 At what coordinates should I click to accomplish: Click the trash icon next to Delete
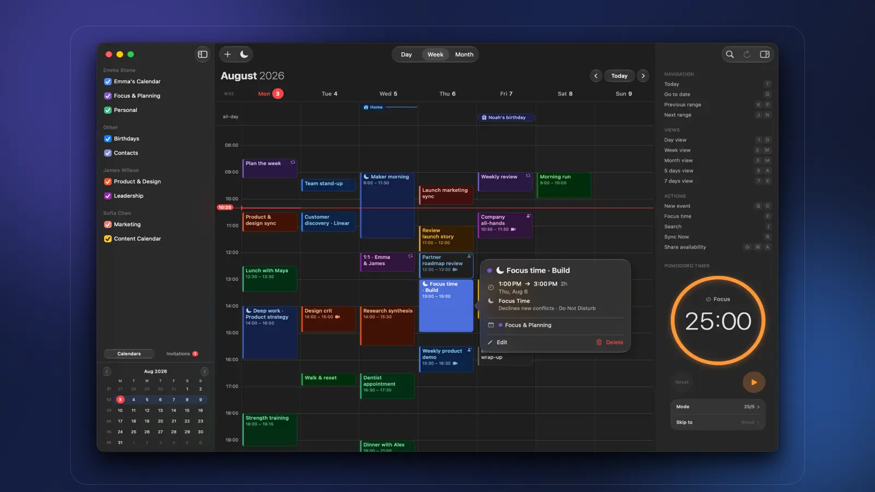(599, 342)
